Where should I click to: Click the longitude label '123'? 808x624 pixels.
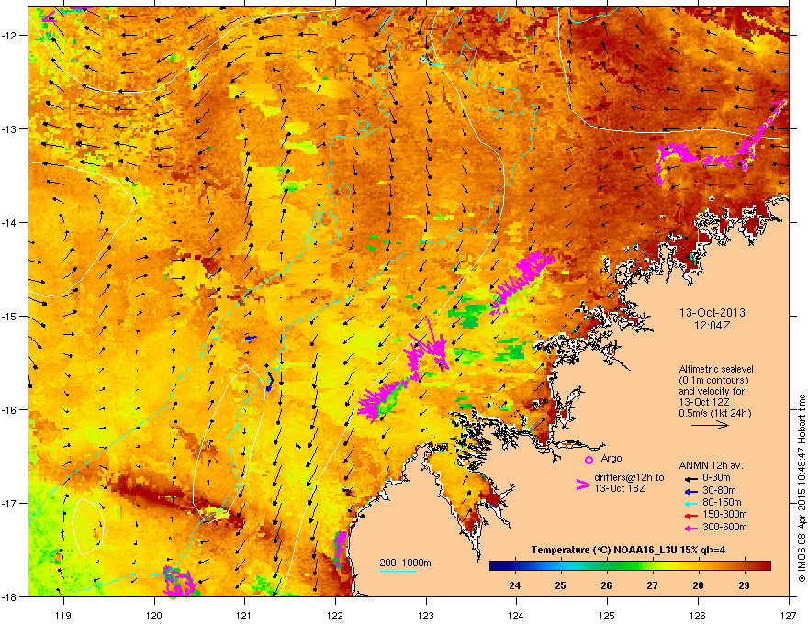pyautogui.click(x=426, y=616)
